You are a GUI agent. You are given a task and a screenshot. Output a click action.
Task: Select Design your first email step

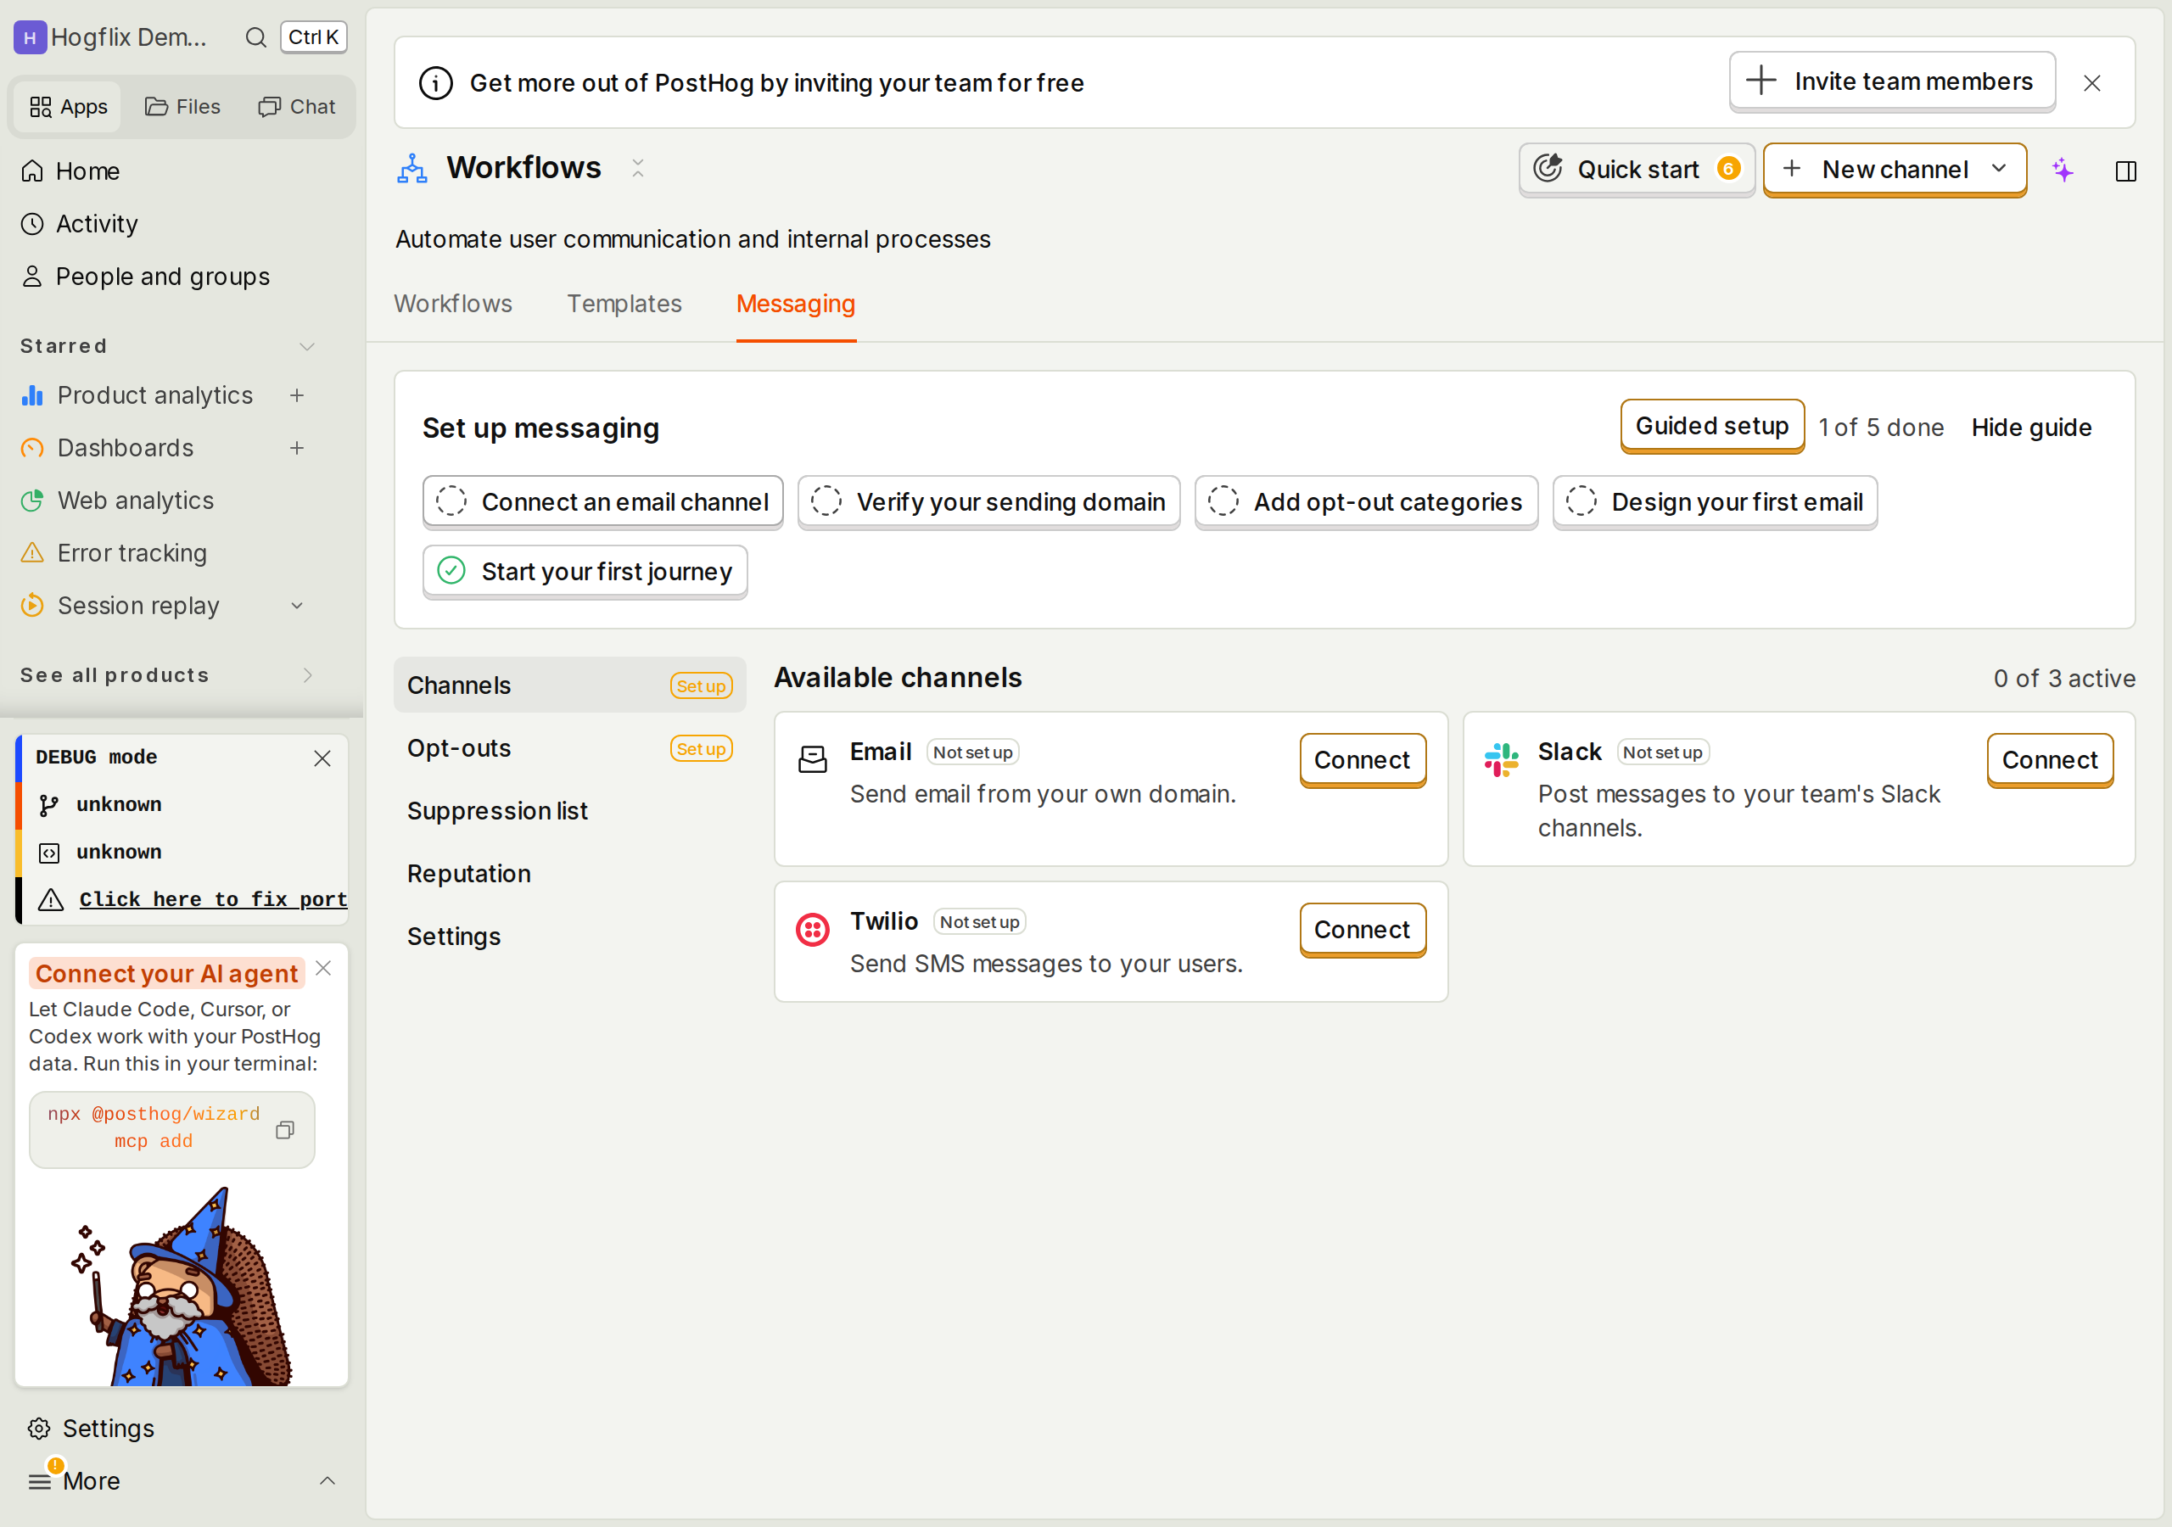click(x=1714, y=502)
